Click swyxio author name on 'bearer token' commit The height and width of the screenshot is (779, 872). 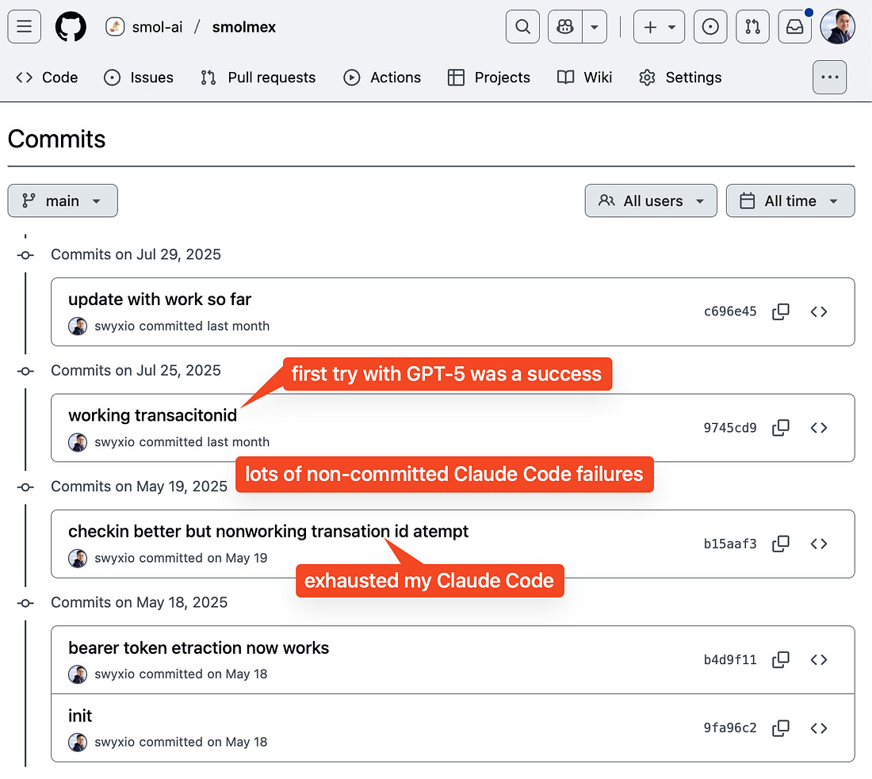pos(115,674)
